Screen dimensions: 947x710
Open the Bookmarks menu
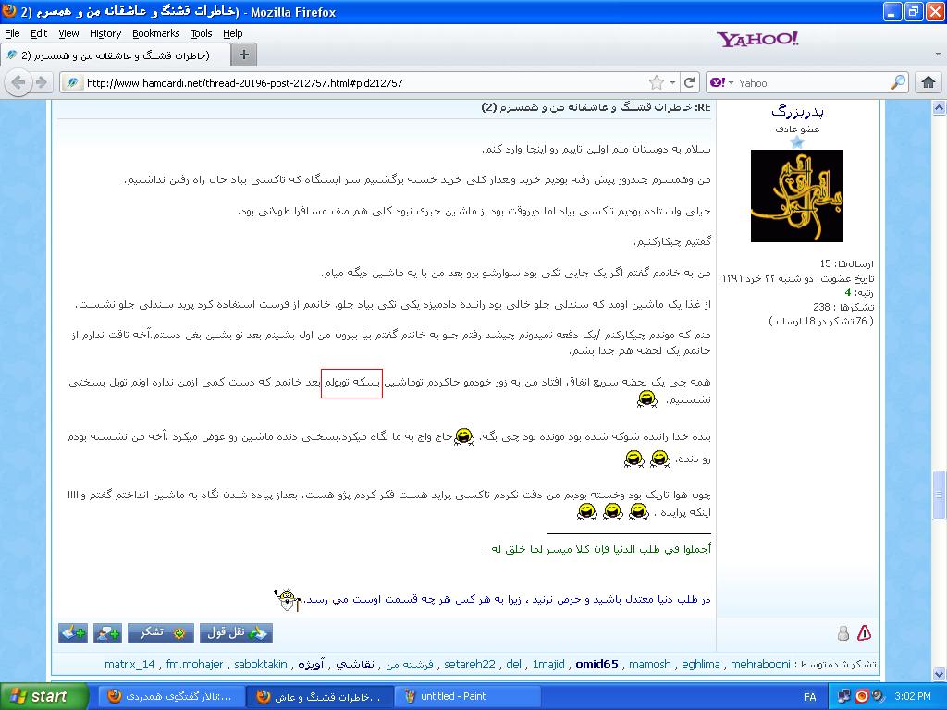pyautogui.click(x=155, y=33)
